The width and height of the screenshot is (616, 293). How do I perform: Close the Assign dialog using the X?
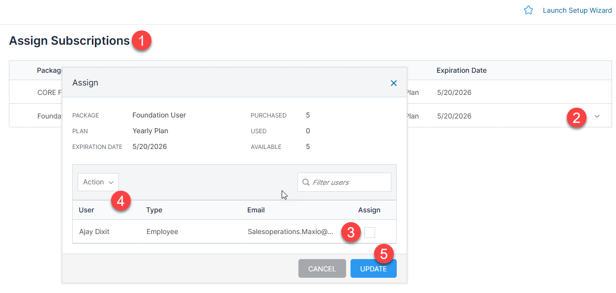click(x=393, y=83)
